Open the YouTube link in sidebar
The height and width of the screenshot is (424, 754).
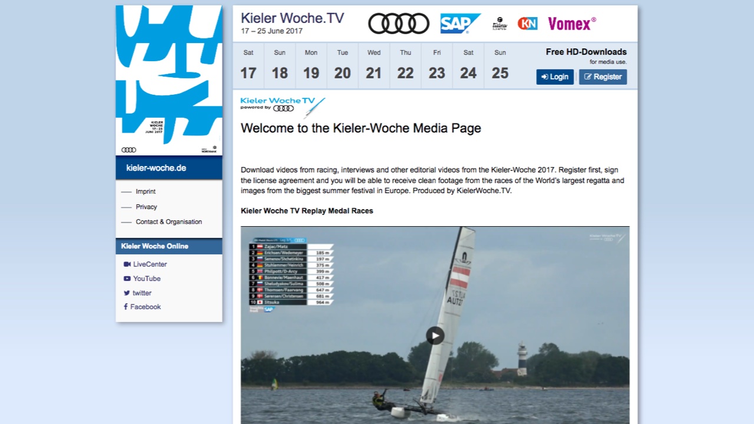pos(147,279)
